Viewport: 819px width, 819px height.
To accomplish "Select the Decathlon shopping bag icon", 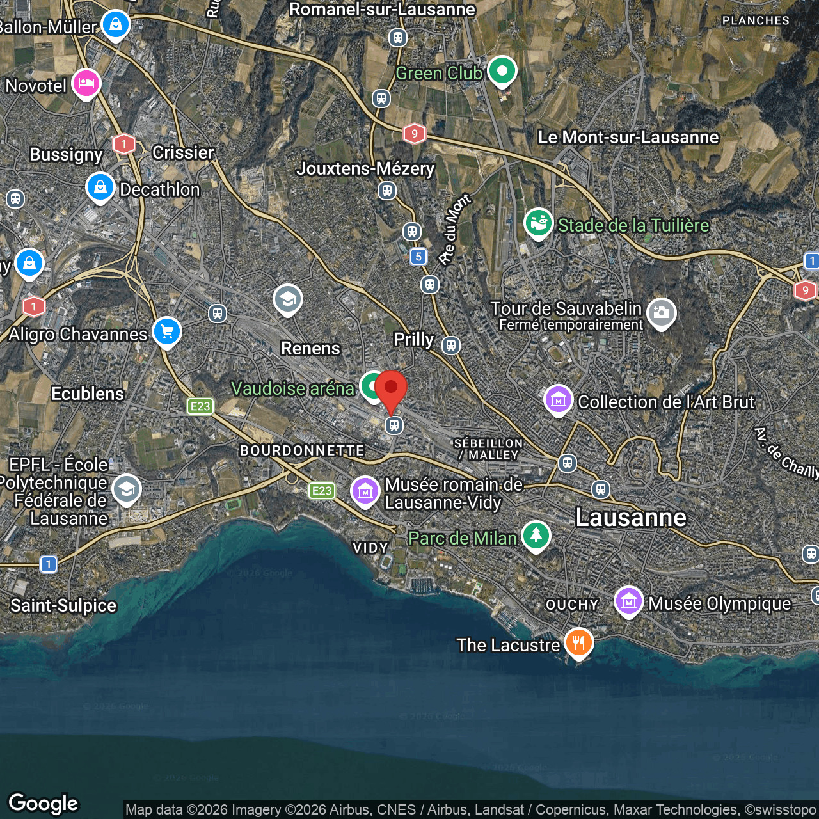I will tap(100, 187).
